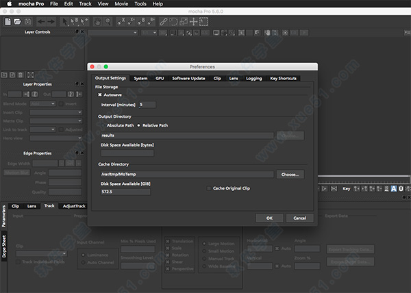Click Choose... next to Cache Directory
Screen dimensions: 411x293
[290, 175]
